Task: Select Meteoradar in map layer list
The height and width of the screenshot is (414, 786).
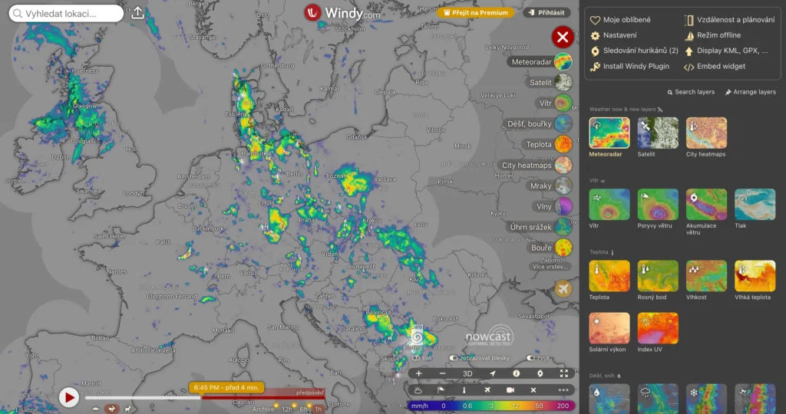Action: point(540,62)
